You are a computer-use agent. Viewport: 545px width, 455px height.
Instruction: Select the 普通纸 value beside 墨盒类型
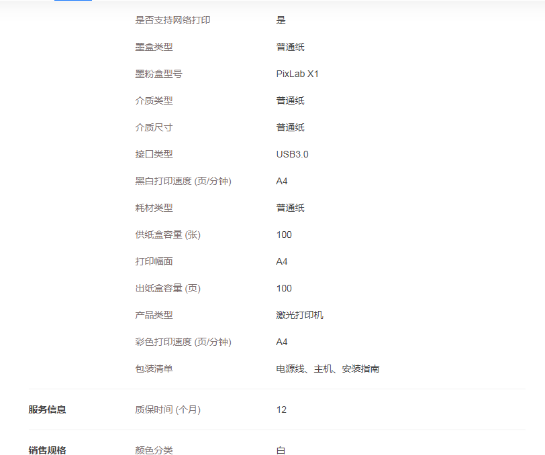pos(290,47)
